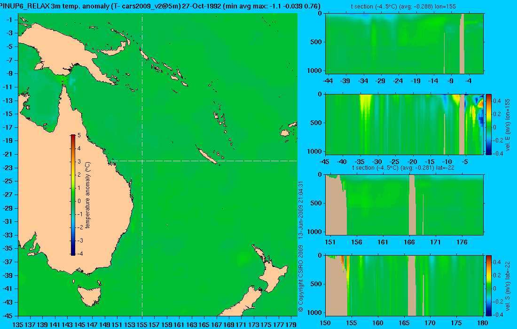This screenshot has width=517, height=329.
Task: Click the '155' longitude tick label on map
Action: click(142, 324)
